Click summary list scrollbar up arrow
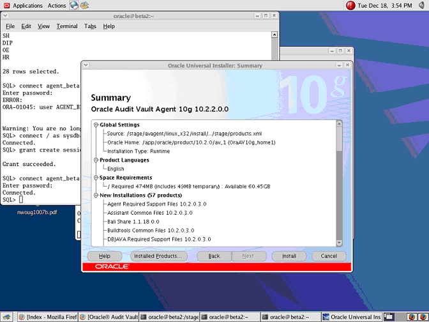Image resolution: width=429 pixels, height=322 pixels. click(x=339, y=123)
